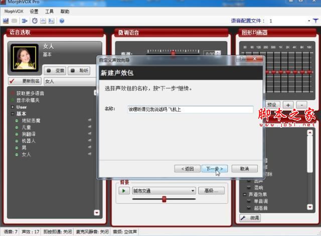Click the stopwatch timer toolbar icon
321x236 pixels.
(35, 21)
